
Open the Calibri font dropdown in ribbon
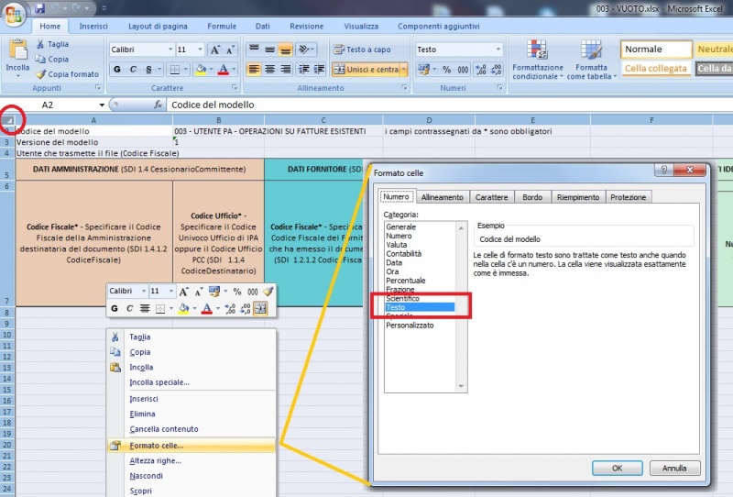(170, 50)
